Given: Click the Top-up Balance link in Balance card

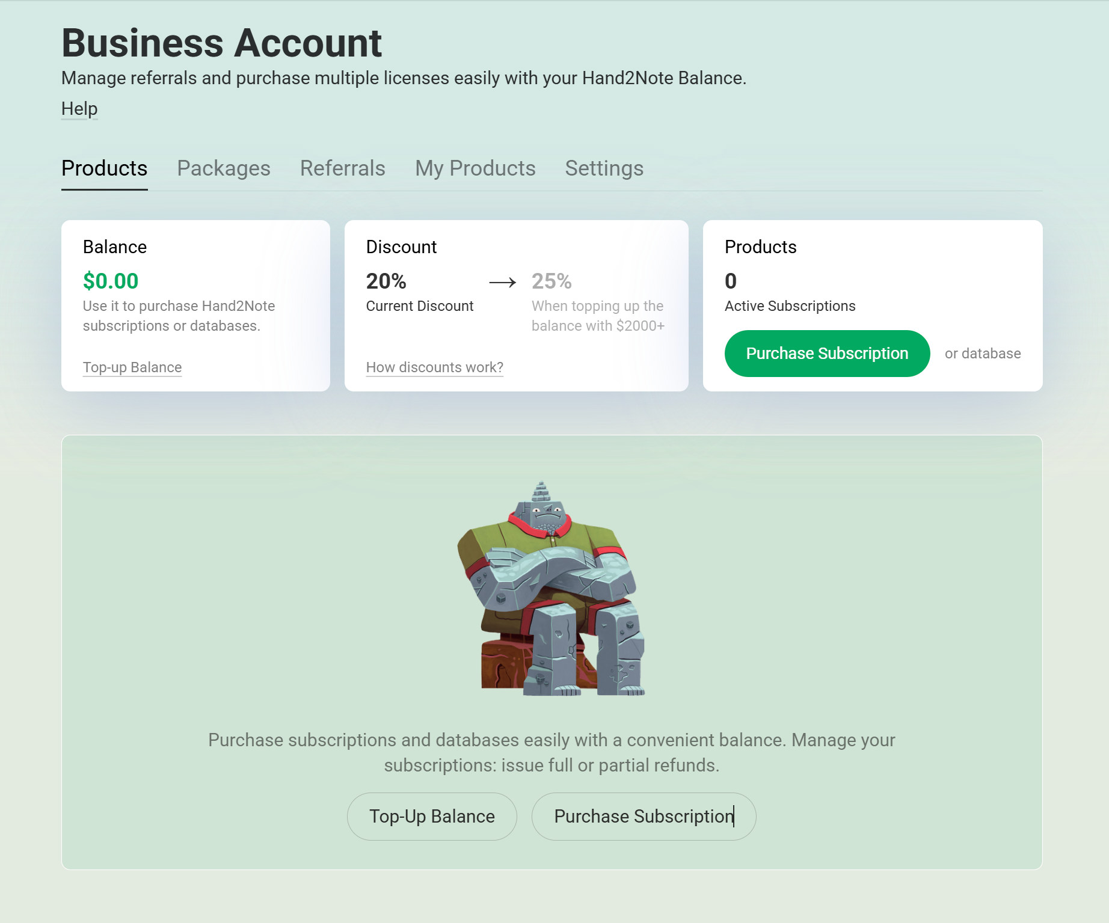Looking at the screenshot, I should [132, 367].
